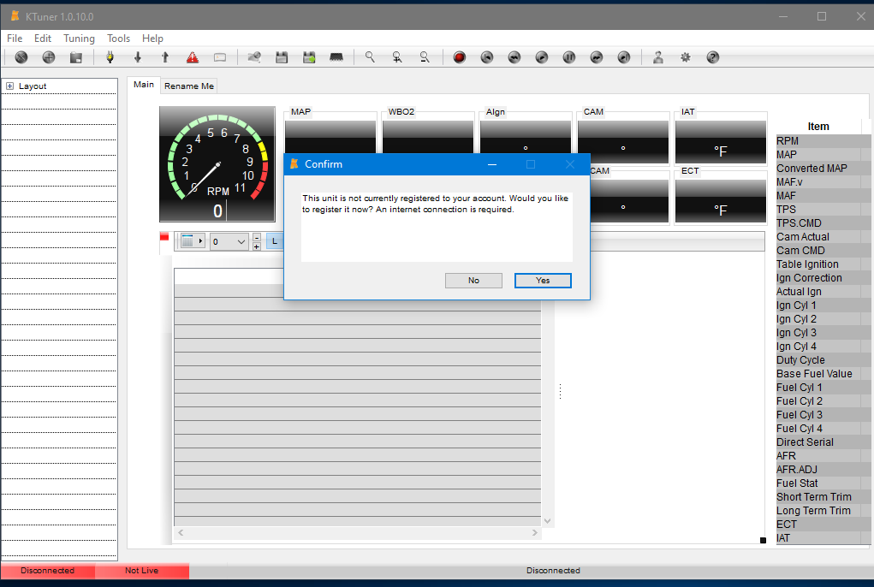
Task: Click No in the Confirm dialog
Action: 473,281
